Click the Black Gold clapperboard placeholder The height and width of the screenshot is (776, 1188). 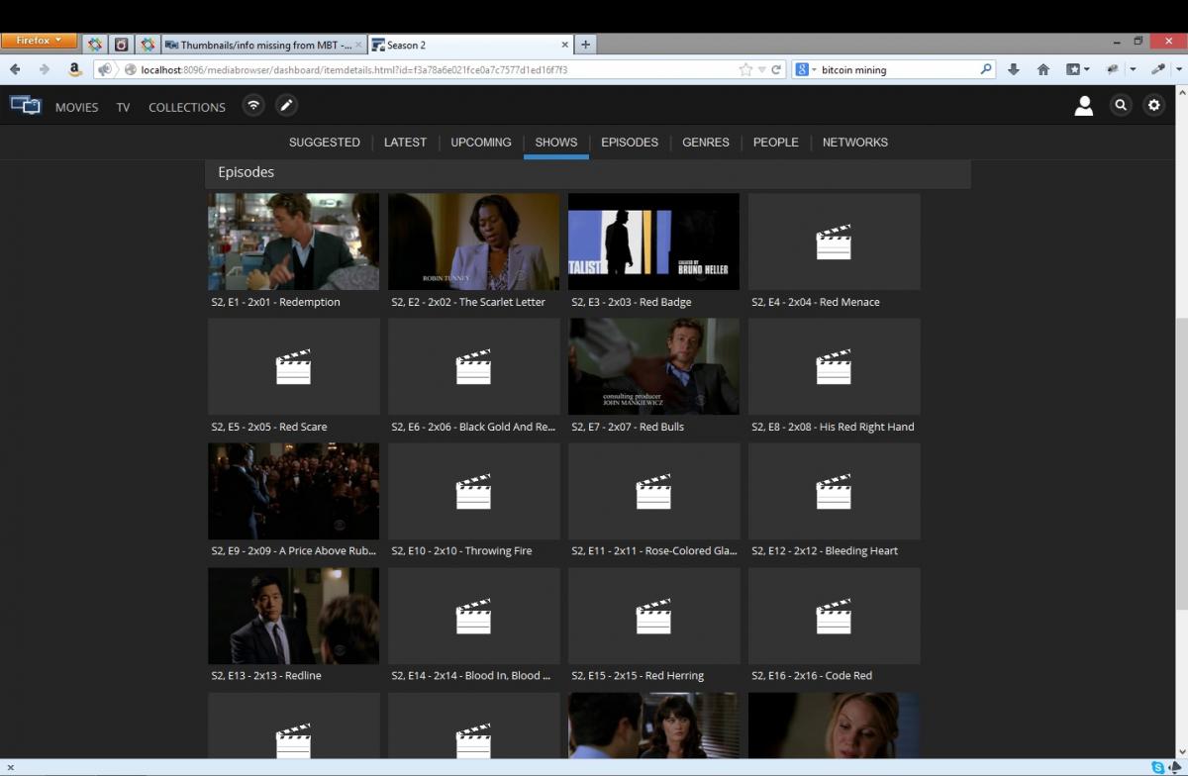[473, 366]
